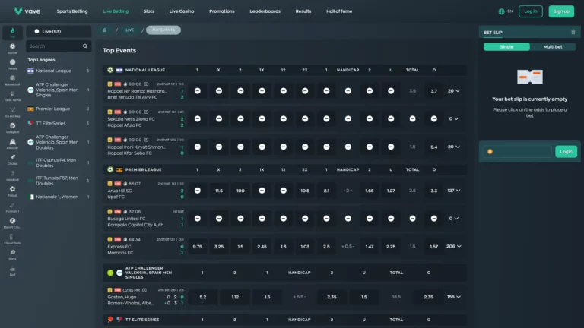Go to home via breadcrumb icon
Viewport: 584px width, 328px height.
(105, 30)
